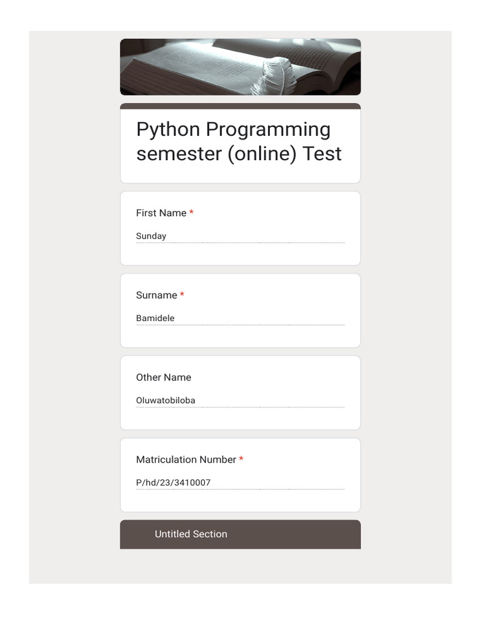
Task: Select the Surname label text
Action: pos(157,295)
